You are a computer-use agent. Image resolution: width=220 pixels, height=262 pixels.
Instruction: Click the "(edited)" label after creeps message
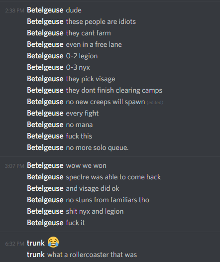click(x=155, y=103)
